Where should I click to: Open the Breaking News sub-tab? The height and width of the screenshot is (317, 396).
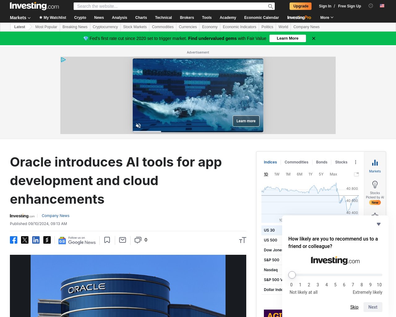(75, 27)
